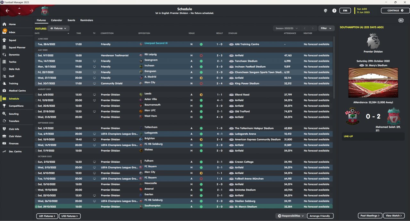The image size is (410, 221).
Task: Click Arrange Friendly
Action: pos(320,216)
